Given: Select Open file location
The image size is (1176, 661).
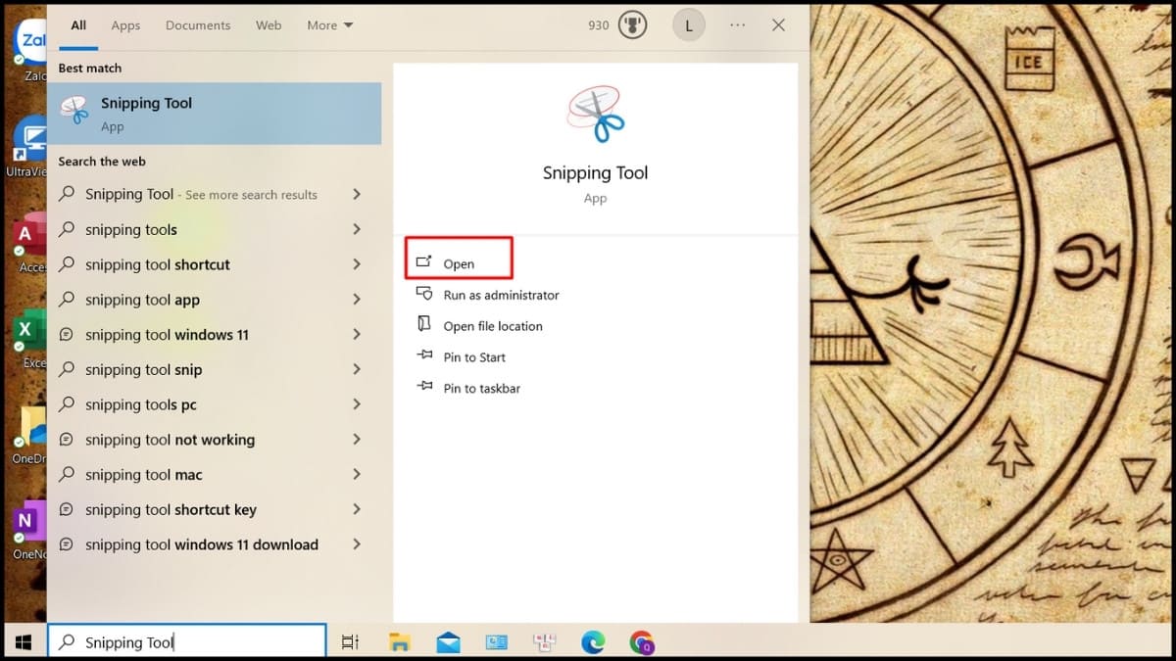Looking at the screenshot, I should click(x=493, y=326).
